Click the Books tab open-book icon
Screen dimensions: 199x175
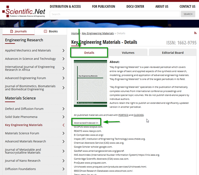45,31
